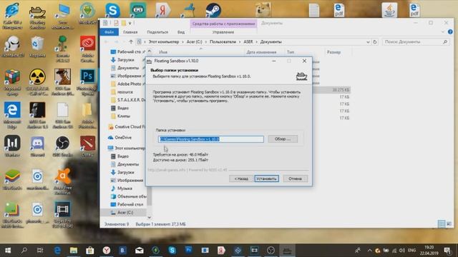Click the navigation pane scroll-down arrow
458x257 pixels.
point(150,217)
